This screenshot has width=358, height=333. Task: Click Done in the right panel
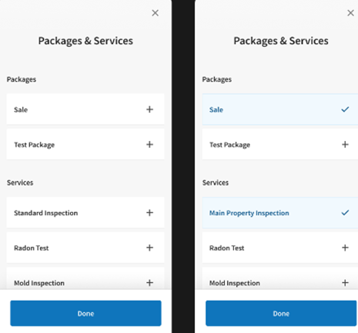point(281,313)
